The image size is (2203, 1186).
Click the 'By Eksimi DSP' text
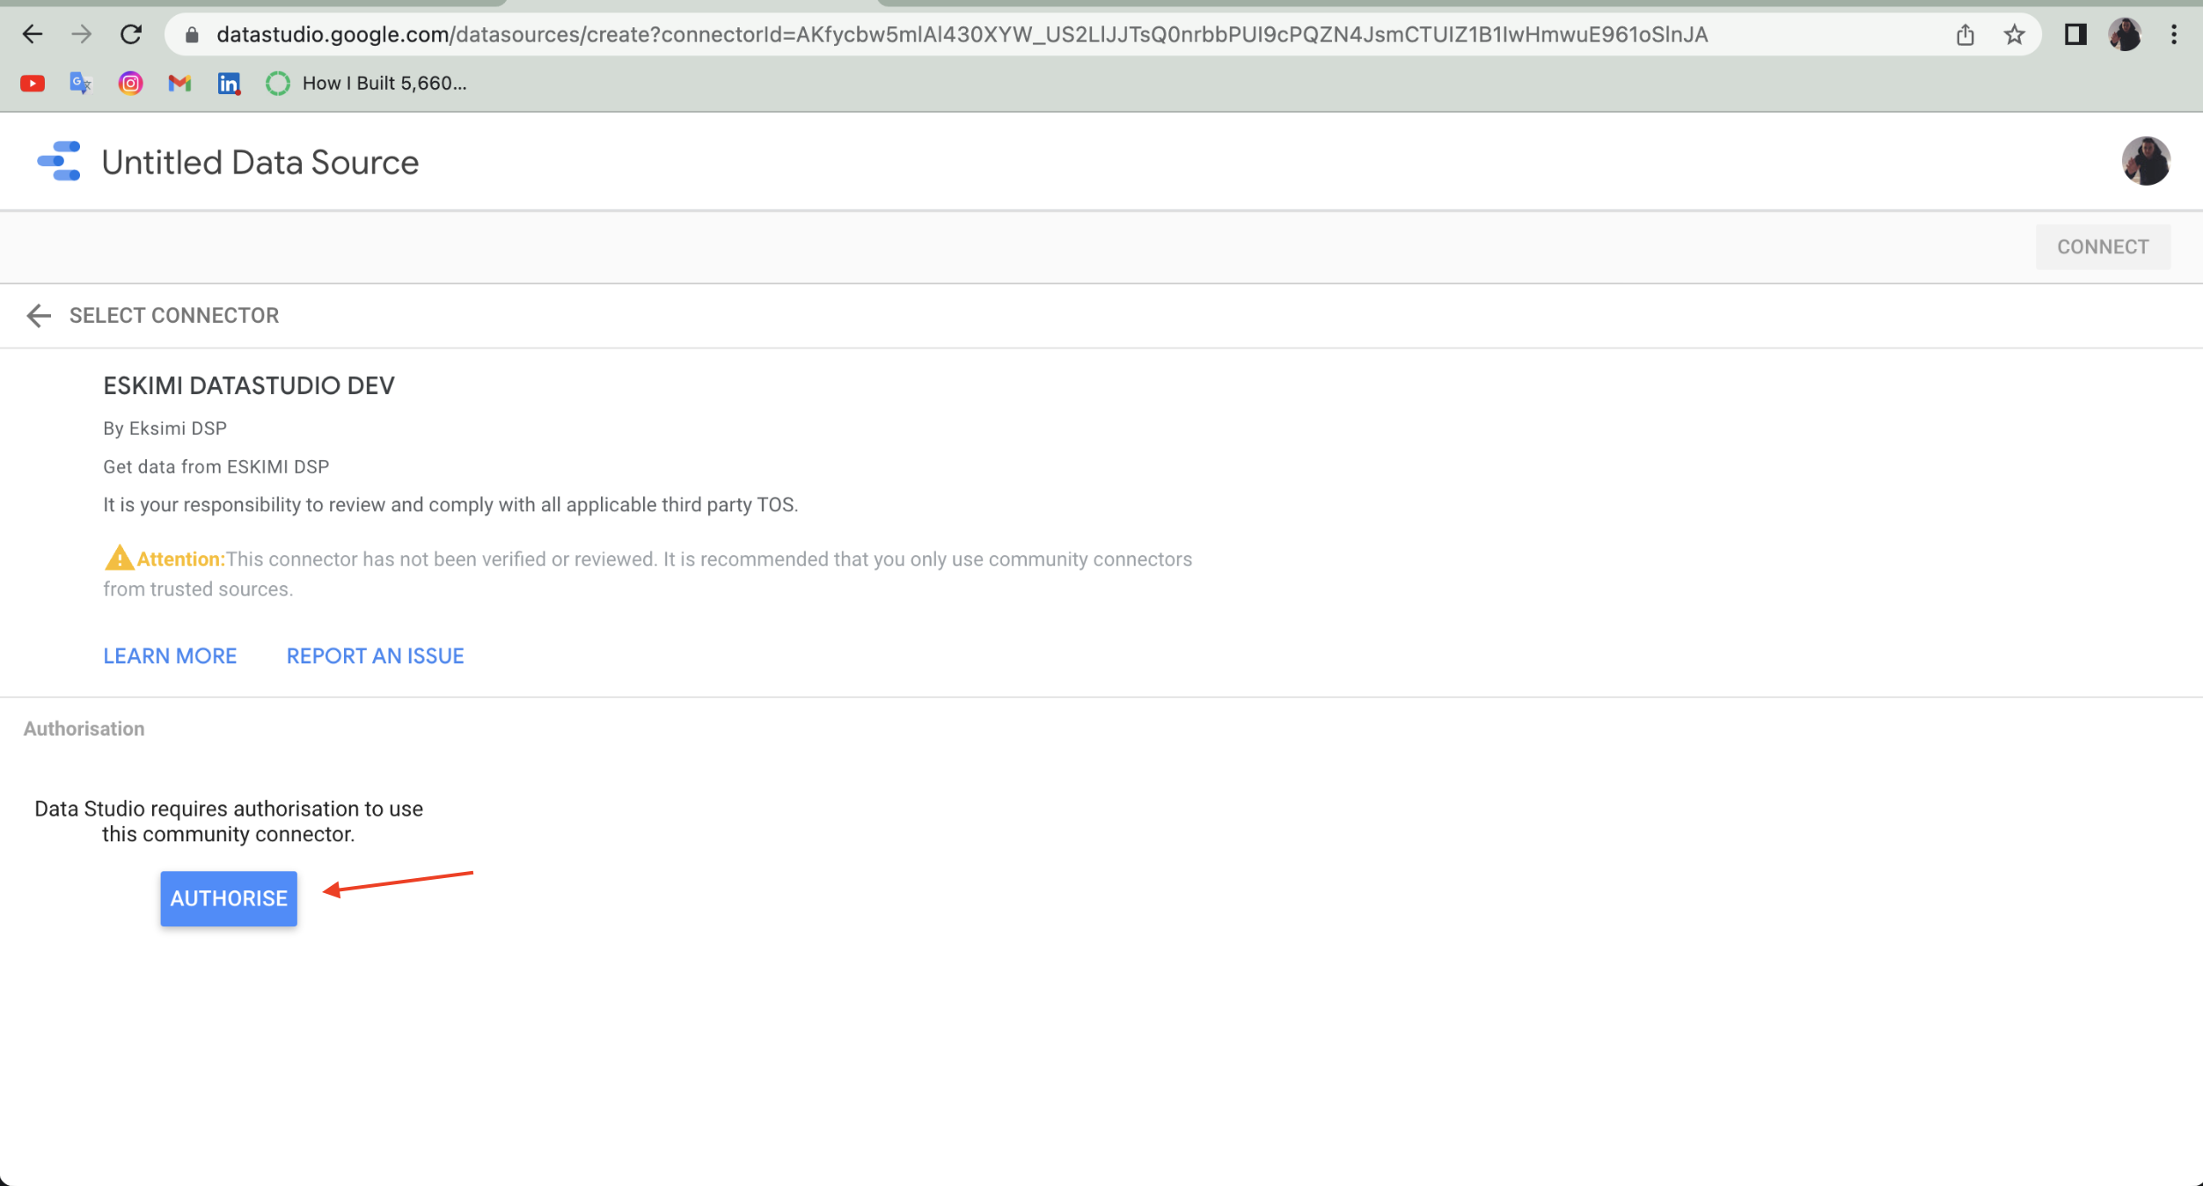[165, 428]
